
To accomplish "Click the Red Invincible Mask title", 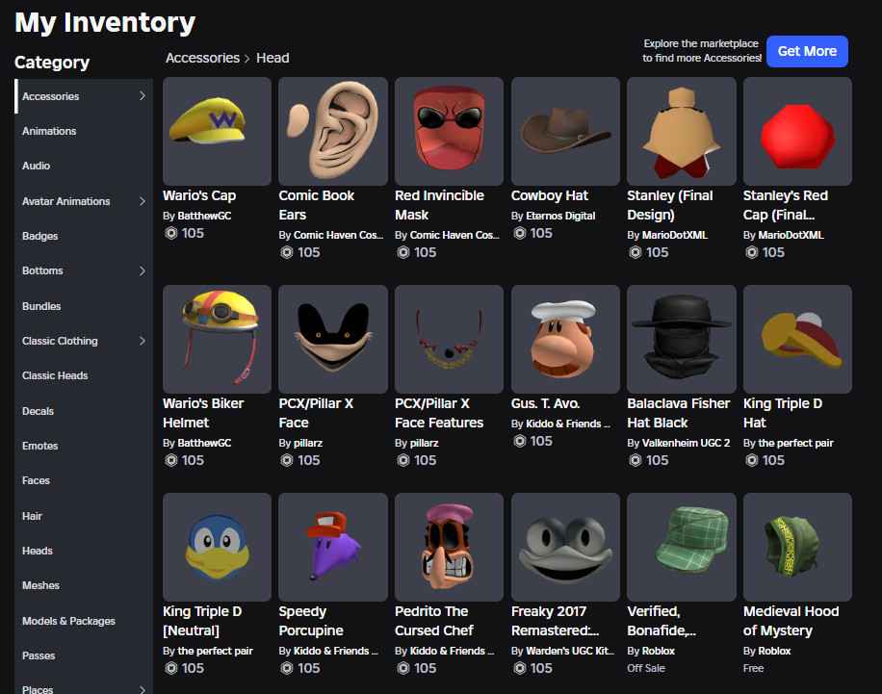I will 439,205.
